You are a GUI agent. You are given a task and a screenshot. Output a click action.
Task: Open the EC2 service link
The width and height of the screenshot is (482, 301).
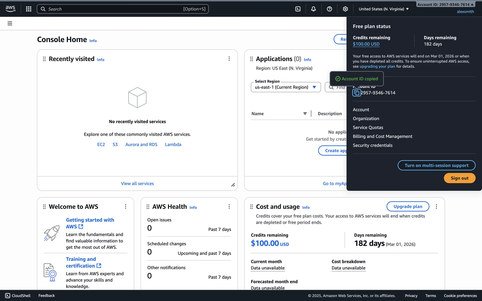[x=101, y=145]
